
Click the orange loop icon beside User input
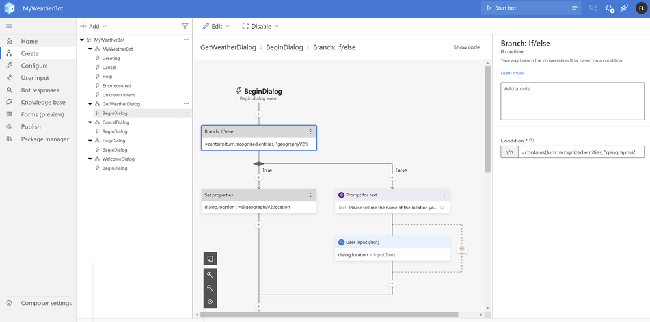click(462, 248)
